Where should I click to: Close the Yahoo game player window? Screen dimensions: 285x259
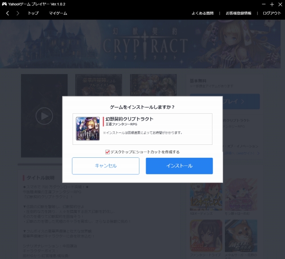280,4
